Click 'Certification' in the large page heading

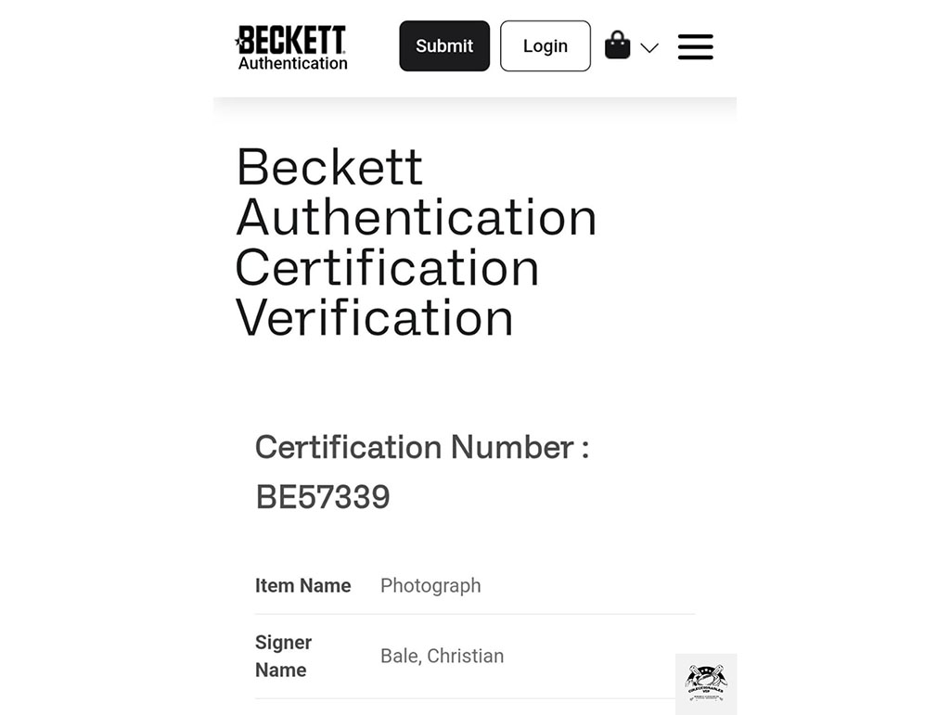click(x=387, y=268)
